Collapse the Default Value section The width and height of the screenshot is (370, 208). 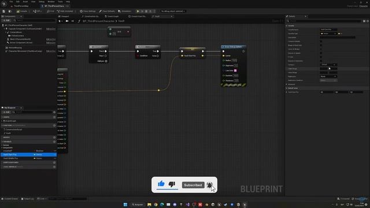287,88
